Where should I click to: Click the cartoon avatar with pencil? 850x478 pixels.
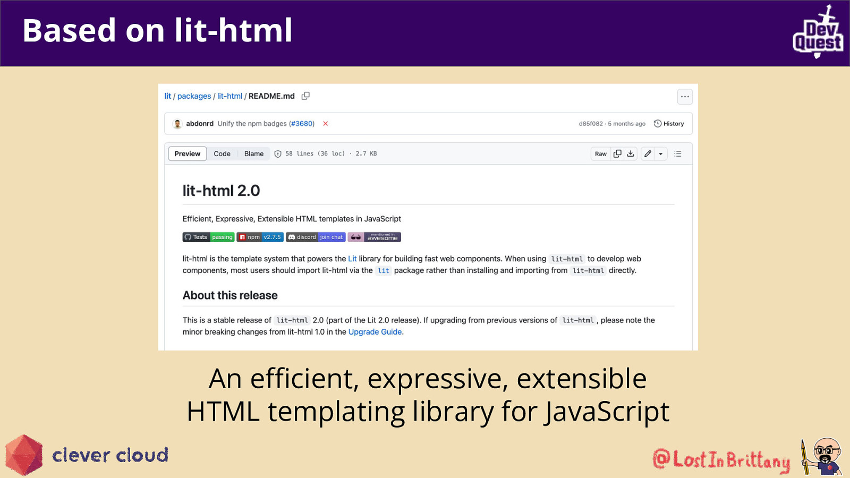[822, 456]
